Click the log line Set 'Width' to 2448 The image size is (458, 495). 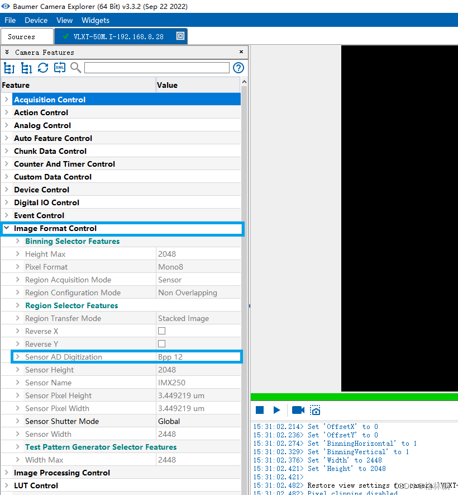[317, 460]
